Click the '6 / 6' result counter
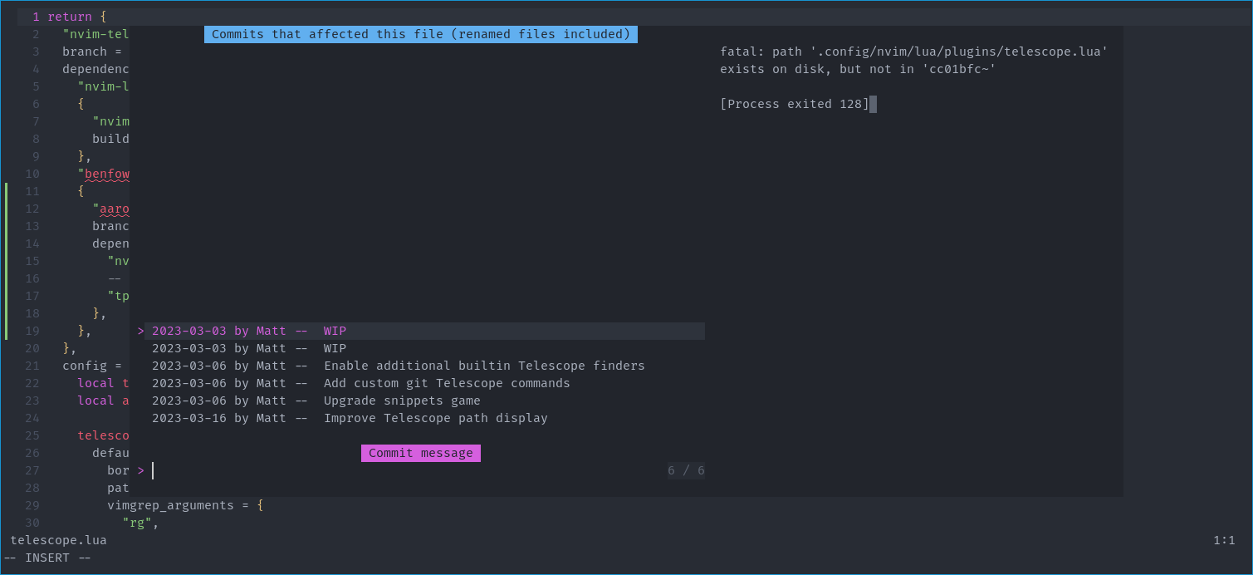This screenshot has width=1253, height=575. pos(686,470)
